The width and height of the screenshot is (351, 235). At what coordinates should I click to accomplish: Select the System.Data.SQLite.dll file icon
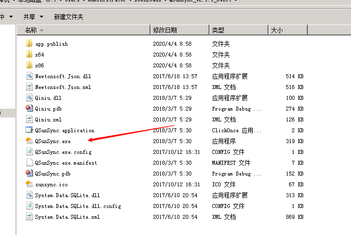tap(29, 195)
